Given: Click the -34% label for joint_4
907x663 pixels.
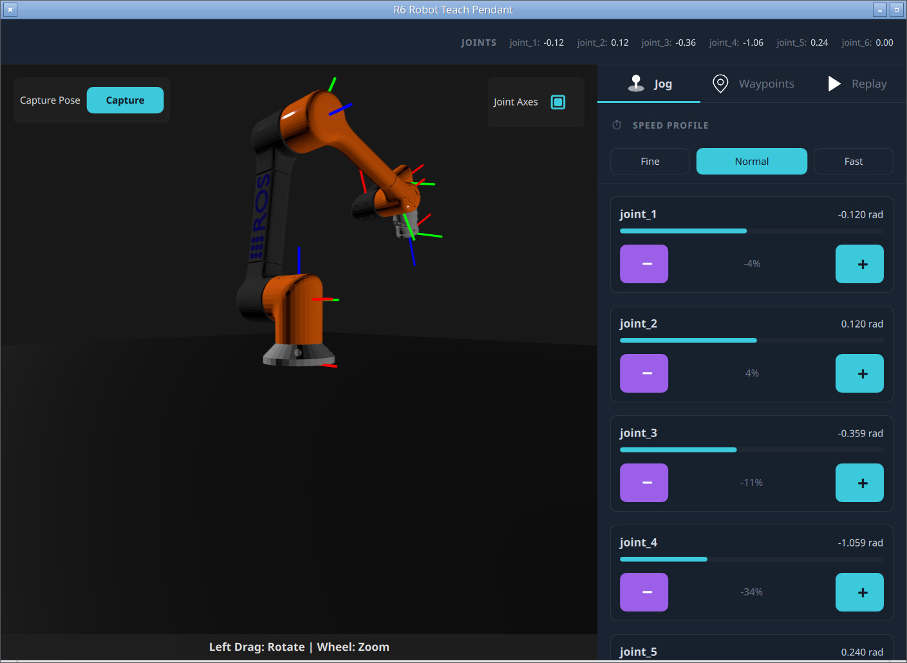Looking at the screenshot, I should click(752, 592).
